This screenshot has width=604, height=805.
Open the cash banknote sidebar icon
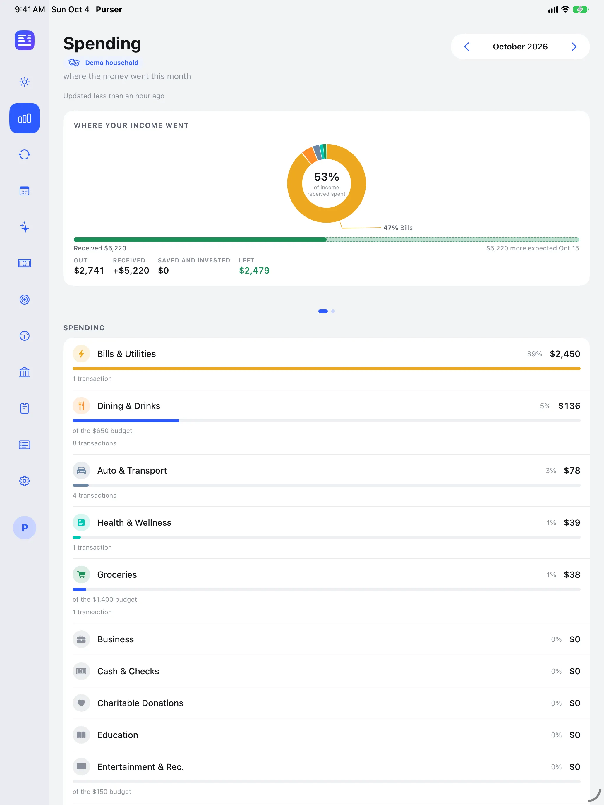click(24, 263)
